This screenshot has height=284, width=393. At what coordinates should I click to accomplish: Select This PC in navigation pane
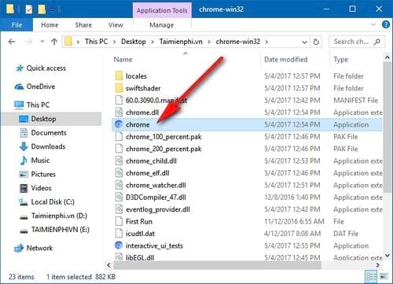click(38, 105)
